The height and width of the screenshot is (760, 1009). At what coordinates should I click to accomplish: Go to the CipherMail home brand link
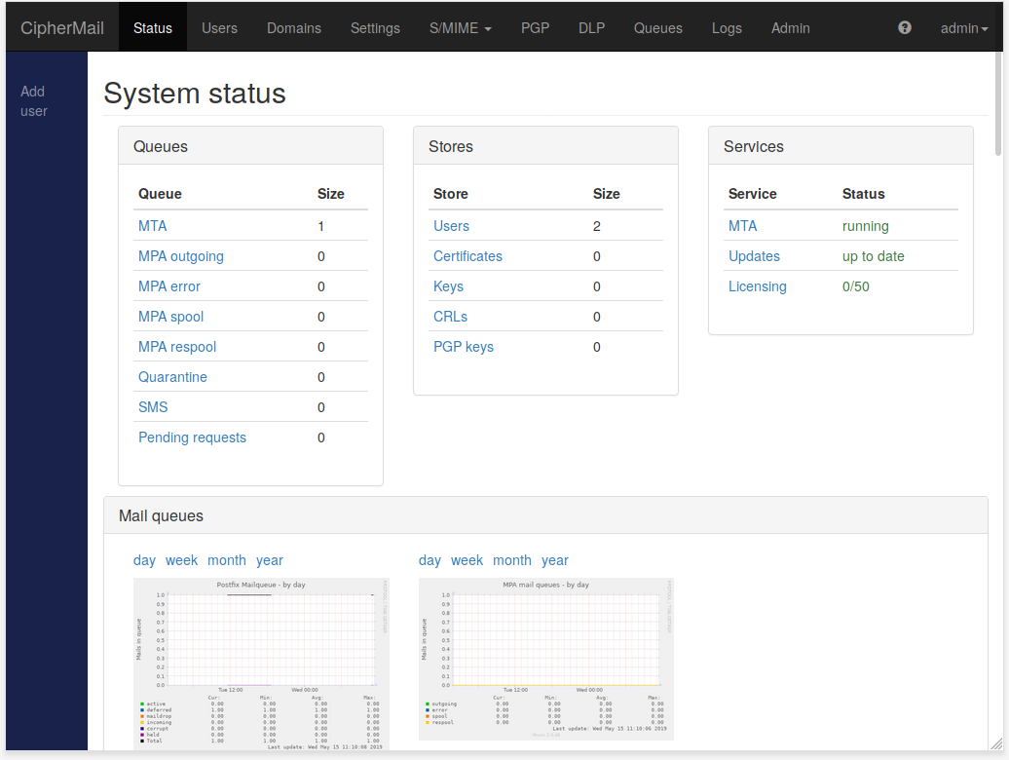coord(62,28)
